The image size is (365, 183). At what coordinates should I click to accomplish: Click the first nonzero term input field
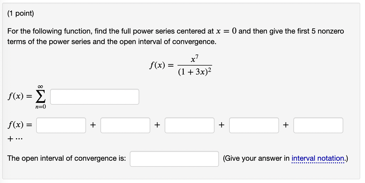[61, 125]
